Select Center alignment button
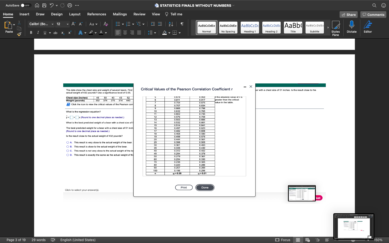389x243 pixels. click(x=125, y=33)
